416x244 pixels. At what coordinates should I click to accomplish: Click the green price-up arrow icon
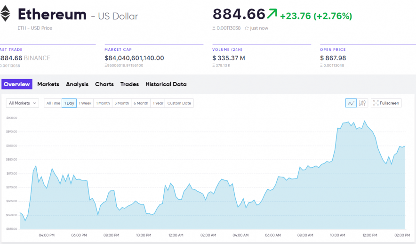coord(272,15)
